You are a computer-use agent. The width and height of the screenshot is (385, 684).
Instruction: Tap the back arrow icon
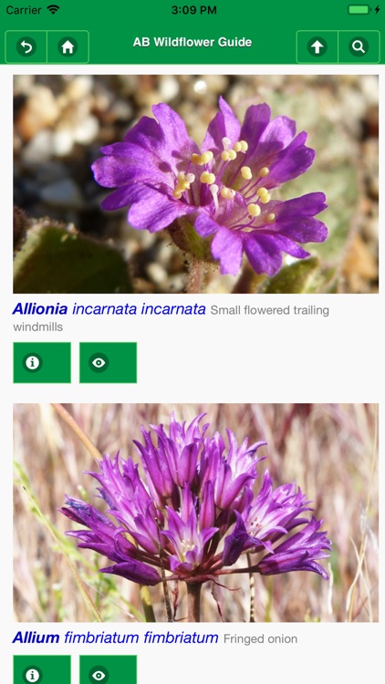click(x=26, y=47)
